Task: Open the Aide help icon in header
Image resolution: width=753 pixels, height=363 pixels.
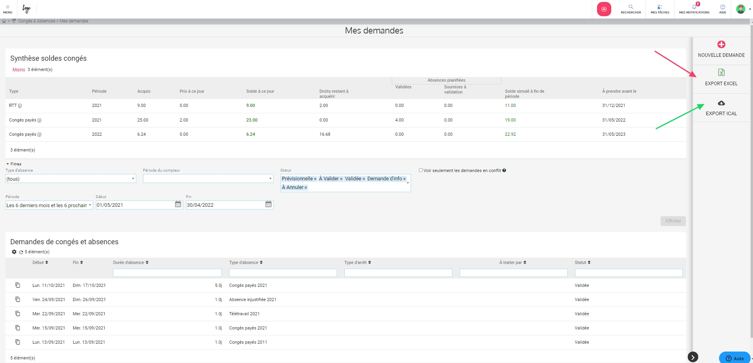Action: 723,7
